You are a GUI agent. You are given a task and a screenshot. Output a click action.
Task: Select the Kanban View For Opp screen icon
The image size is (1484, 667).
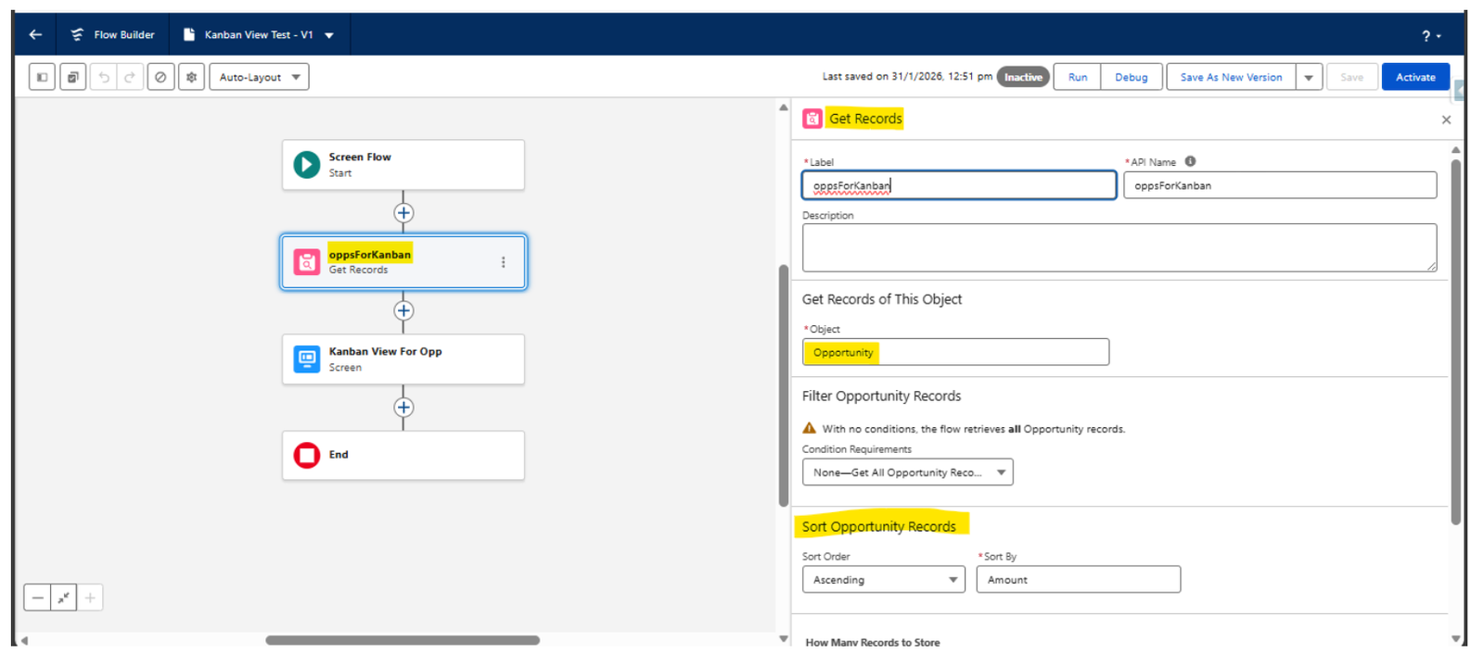click(x=307, y=359)
